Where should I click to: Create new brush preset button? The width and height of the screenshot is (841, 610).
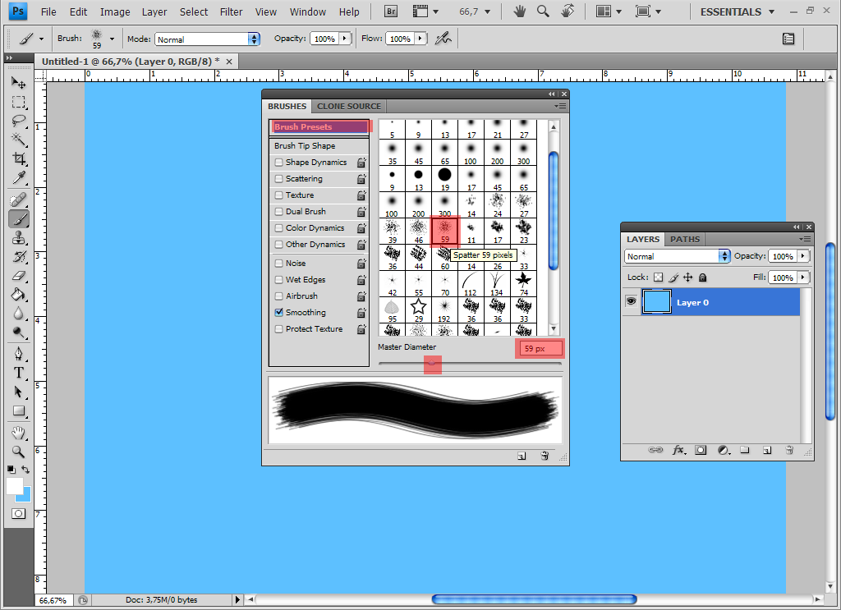(522, 456)
